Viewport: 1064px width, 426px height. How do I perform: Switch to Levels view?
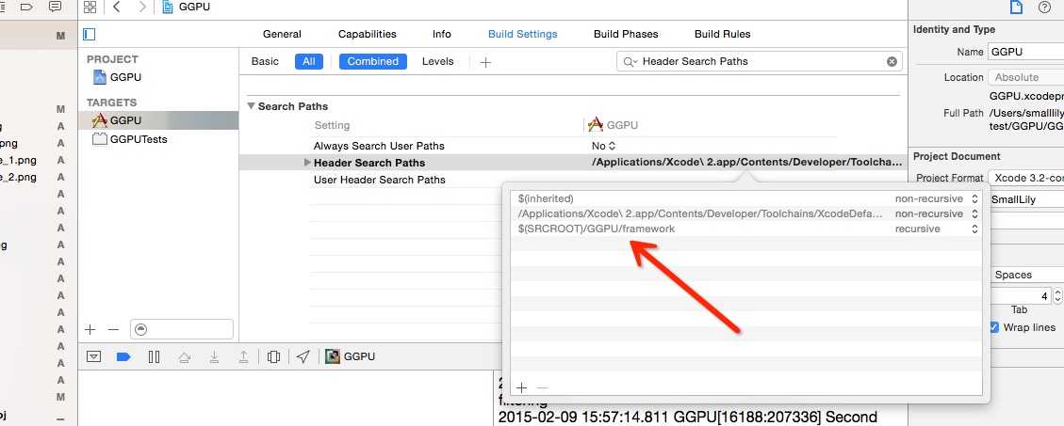click(437, 61)
